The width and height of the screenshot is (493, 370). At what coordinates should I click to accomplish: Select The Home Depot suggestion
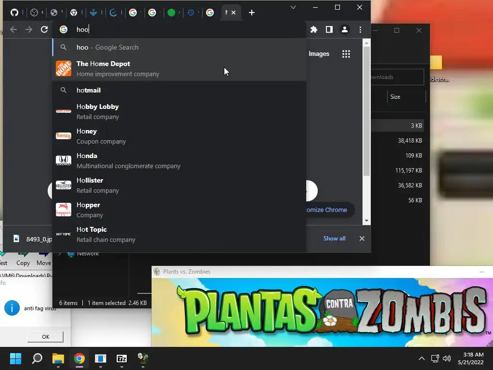[179, 68]
